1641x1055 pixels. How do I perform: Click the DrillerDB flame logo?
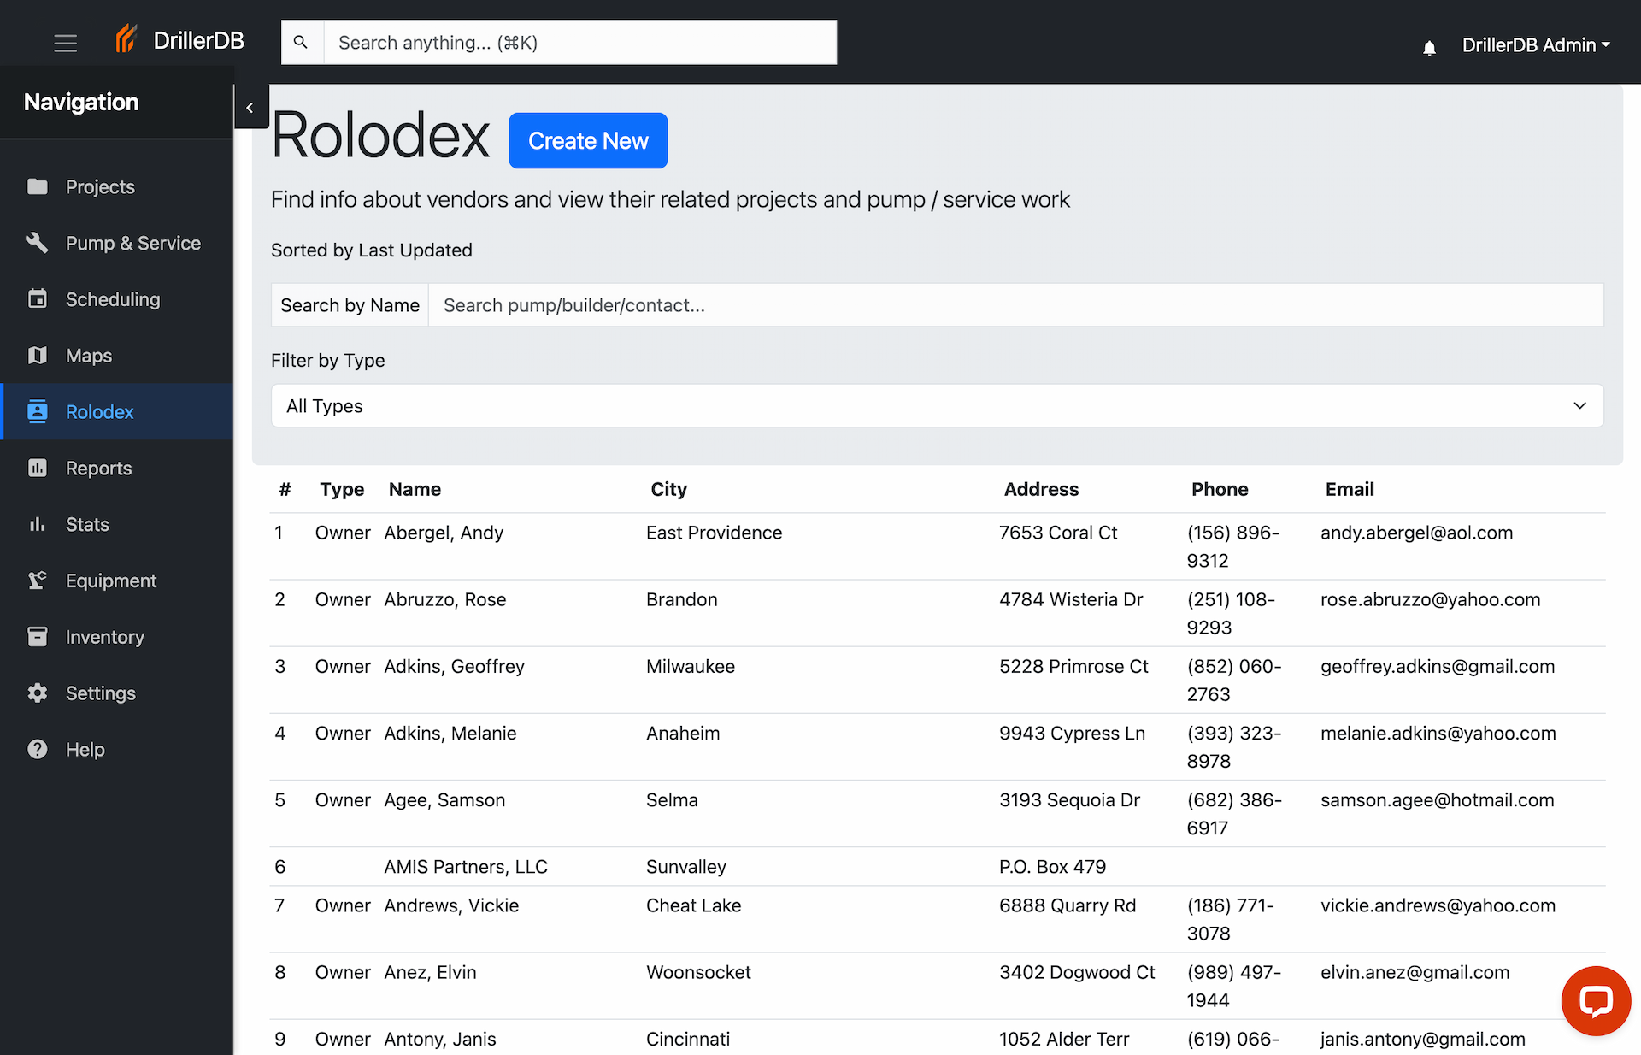[x=126, y=38]
